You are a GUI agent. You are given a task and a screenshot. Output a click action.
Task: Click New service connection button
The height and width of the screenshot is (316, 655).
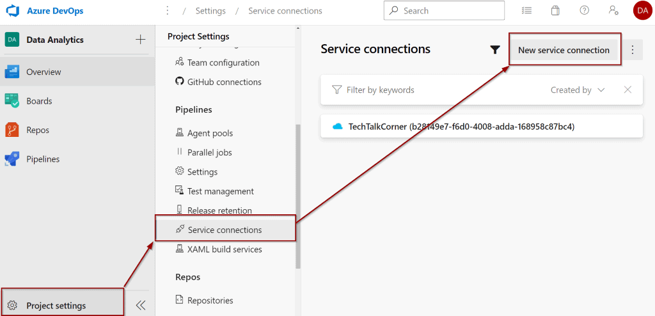564,50
